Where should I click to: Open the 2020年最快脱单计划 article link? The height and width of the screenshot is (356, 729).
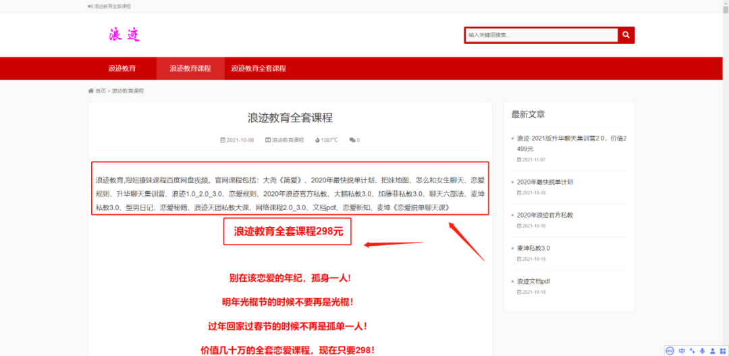(545, 182)
